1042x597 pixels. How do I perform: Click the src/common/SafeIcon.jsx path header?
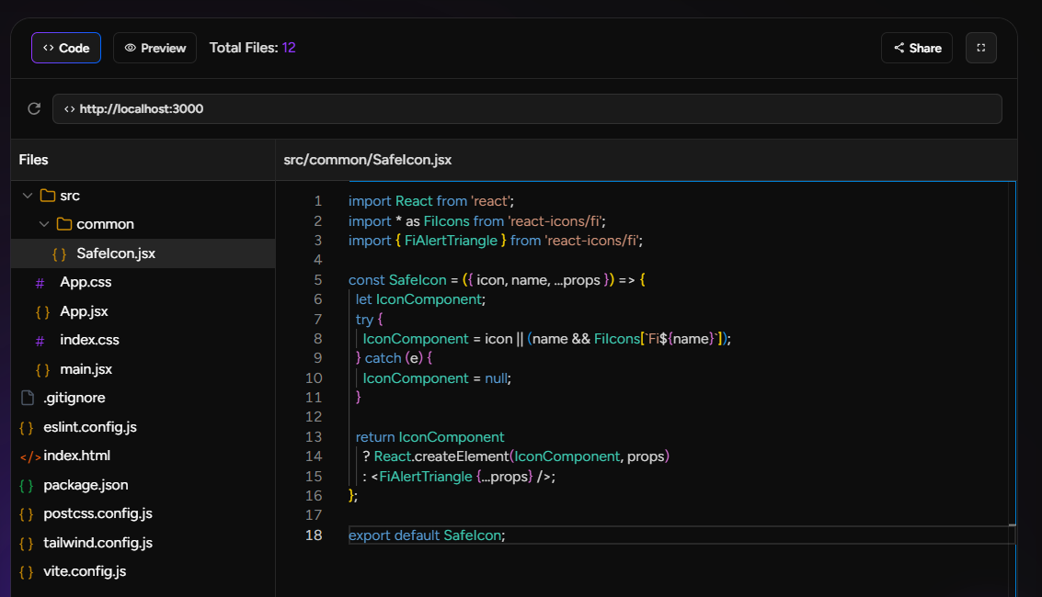click(368, 160)
